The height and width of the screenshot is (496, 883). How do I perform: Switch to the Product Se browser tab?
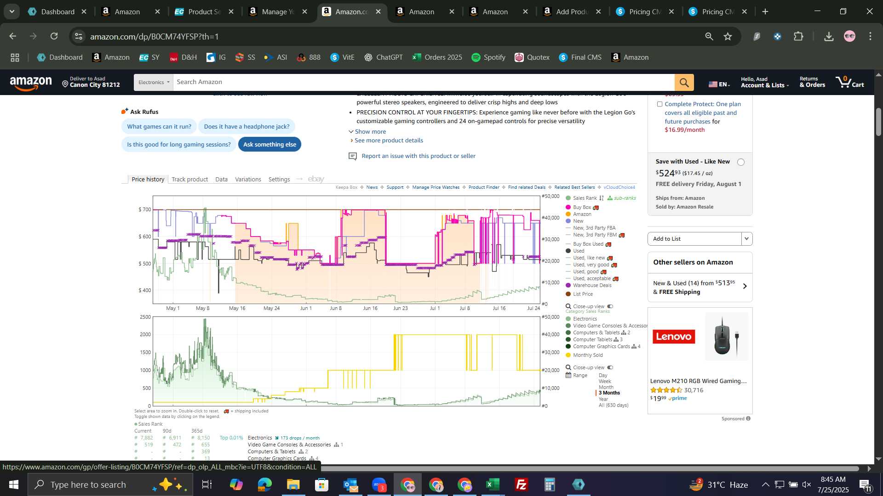tap(205, 12)
